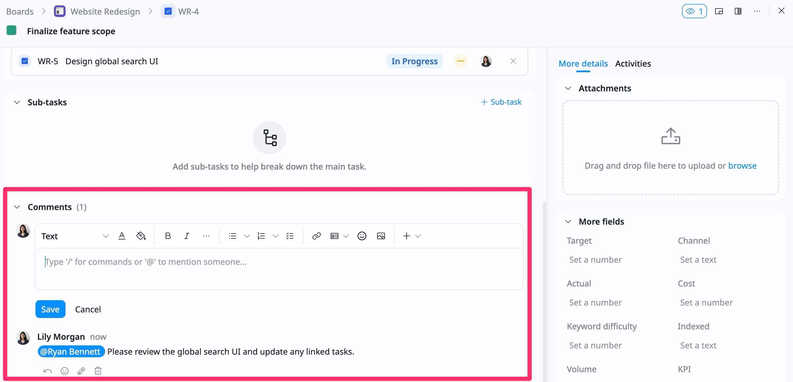Set a number for Target field
Image resolution: width=793 pixels, height=382 pixels.
coord(595,260)
